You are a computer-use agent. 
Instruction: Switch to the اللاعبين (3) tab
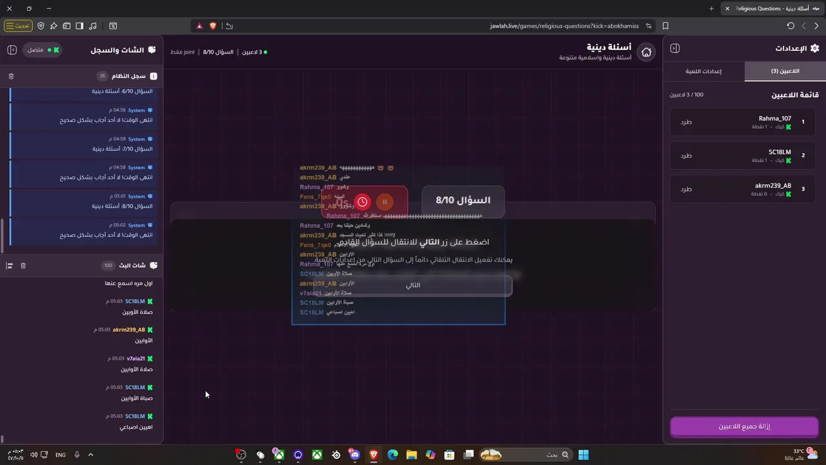pyautogui.click(x=785, y=71)
